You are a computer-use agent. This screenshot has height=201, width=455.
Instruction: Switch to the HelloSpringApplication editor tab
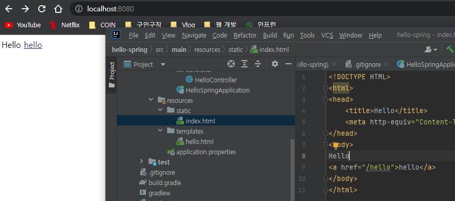426,64
